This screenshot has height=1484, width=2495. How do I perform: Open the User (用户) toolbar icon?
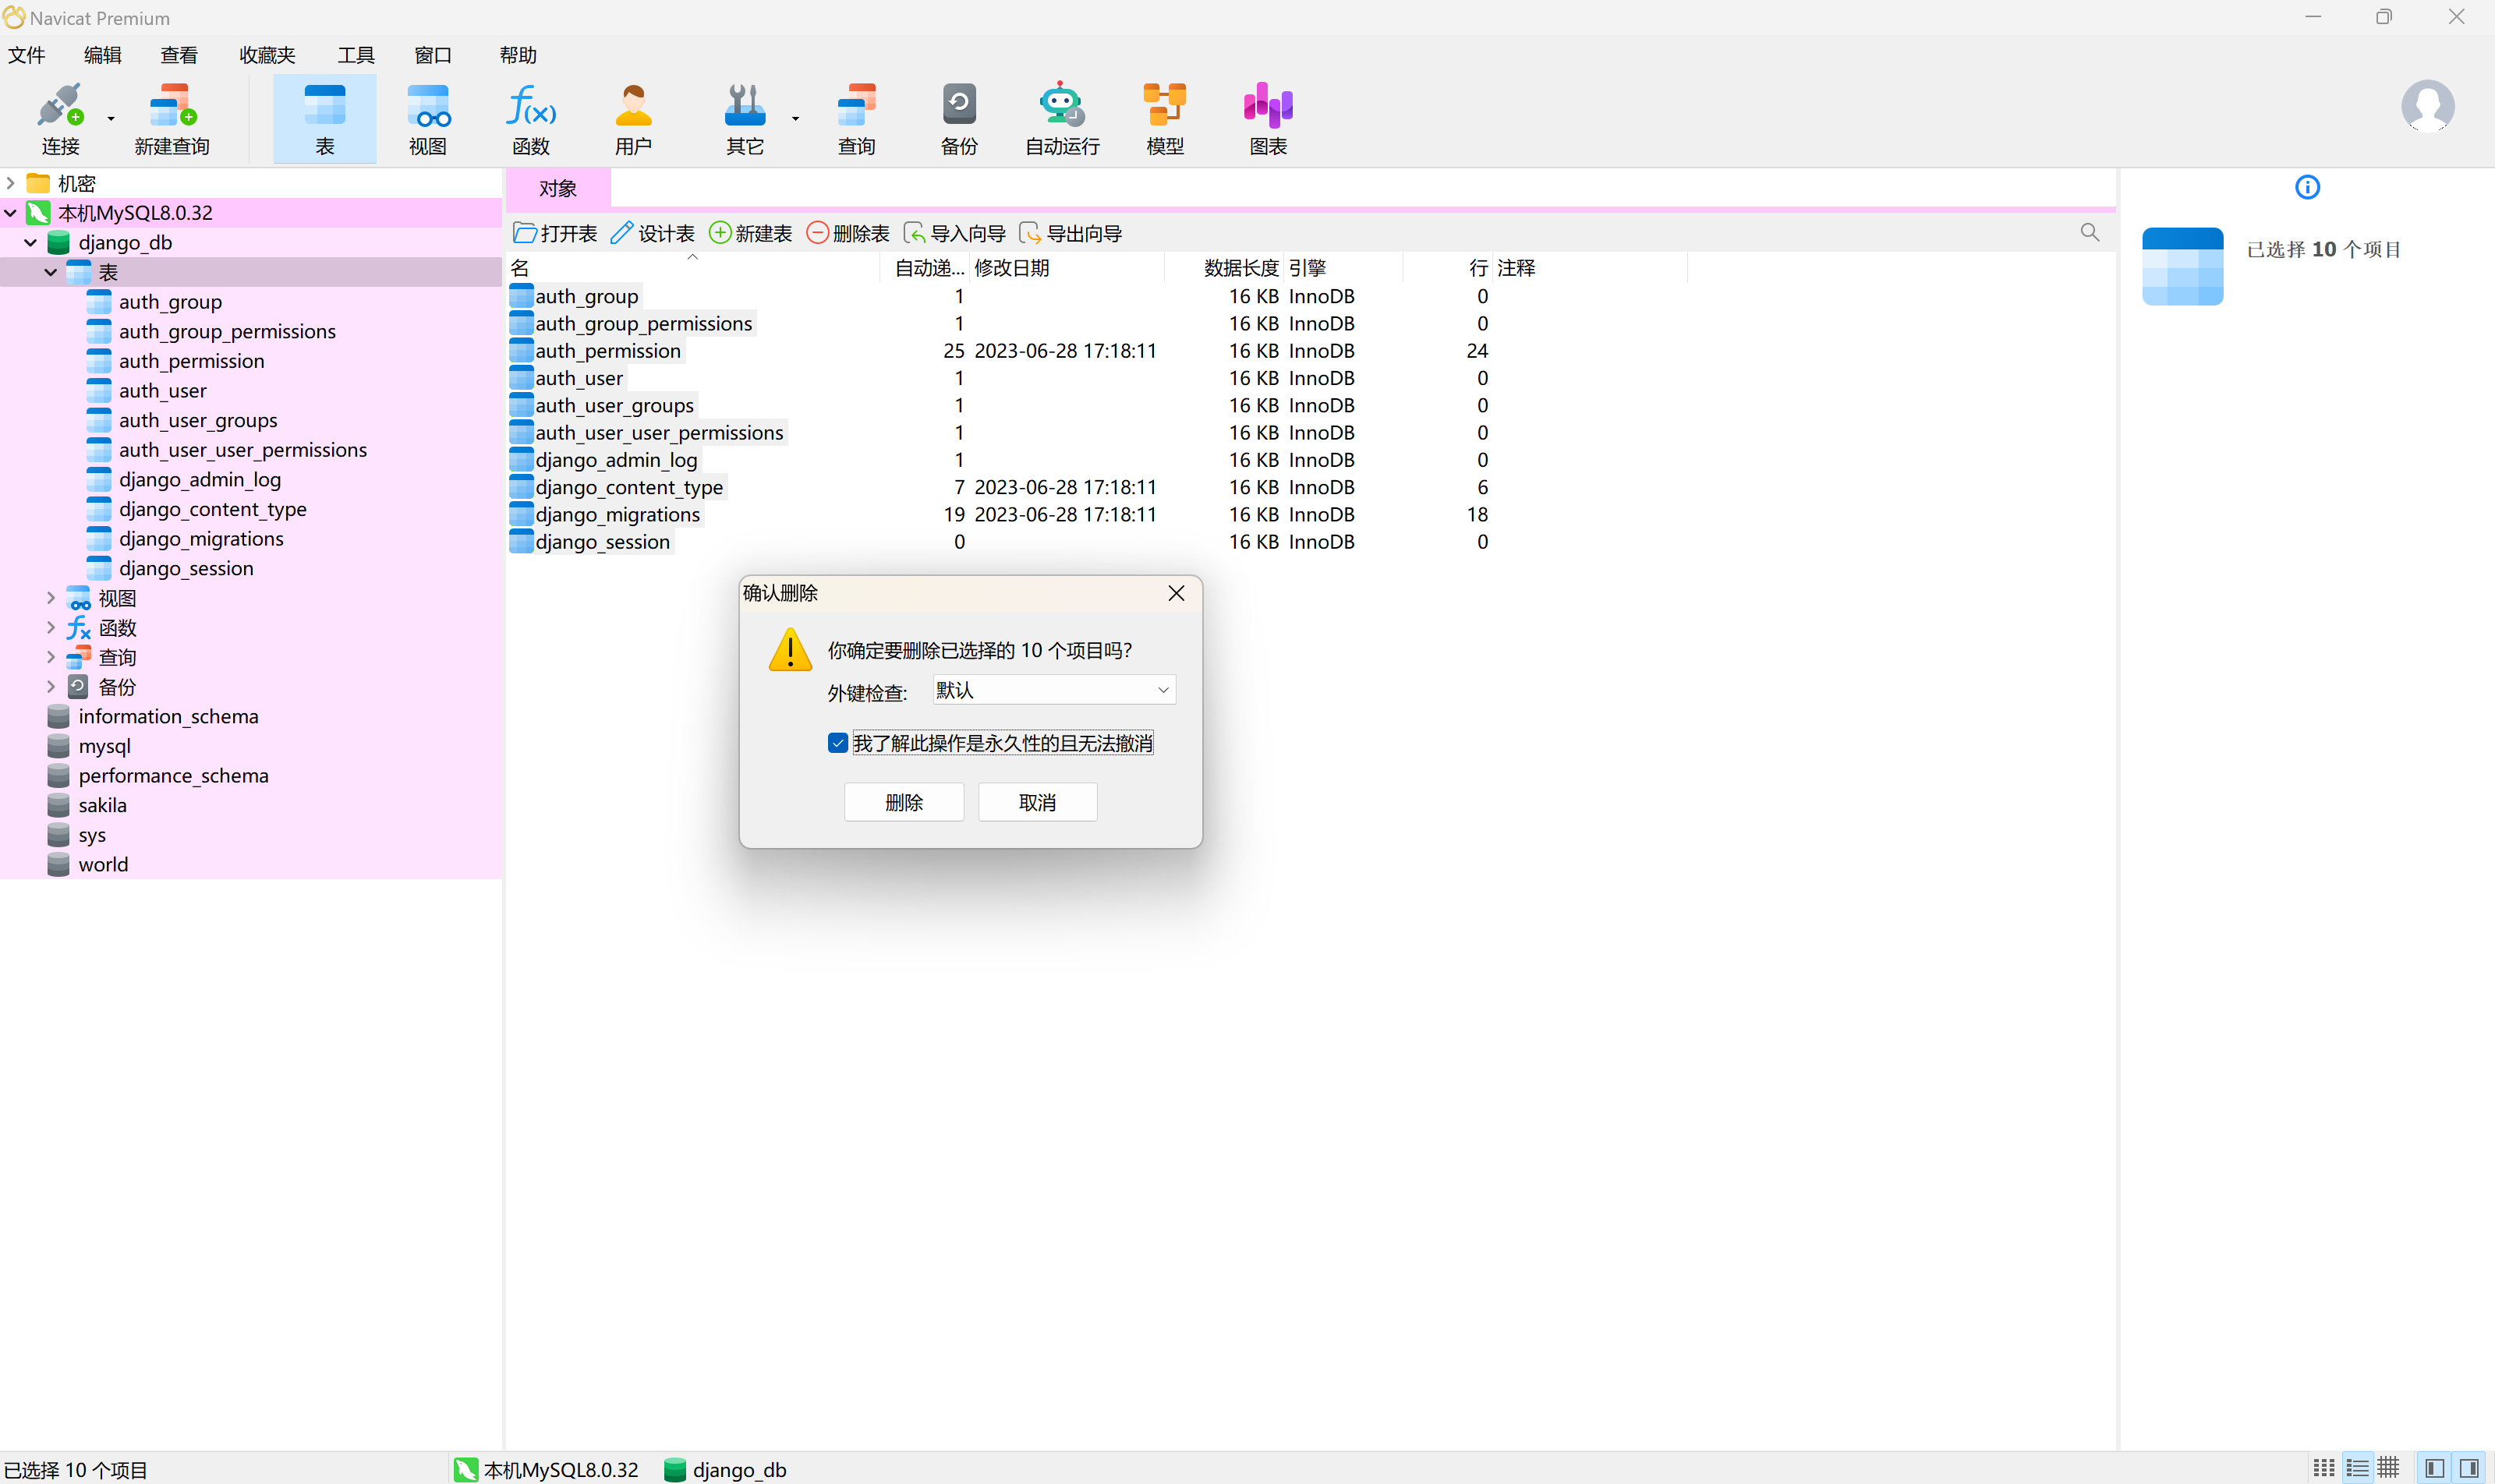632,118
